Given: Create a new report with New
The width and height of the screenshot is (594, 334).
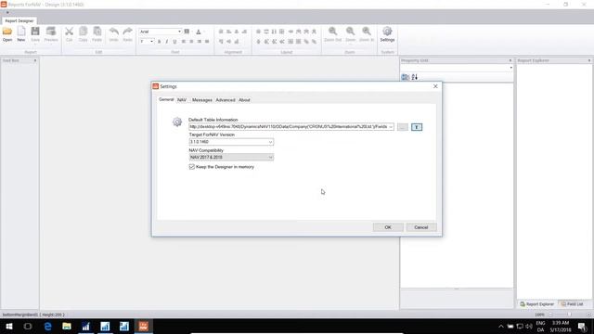Looking at the screenshot, I should coord(20,33).
